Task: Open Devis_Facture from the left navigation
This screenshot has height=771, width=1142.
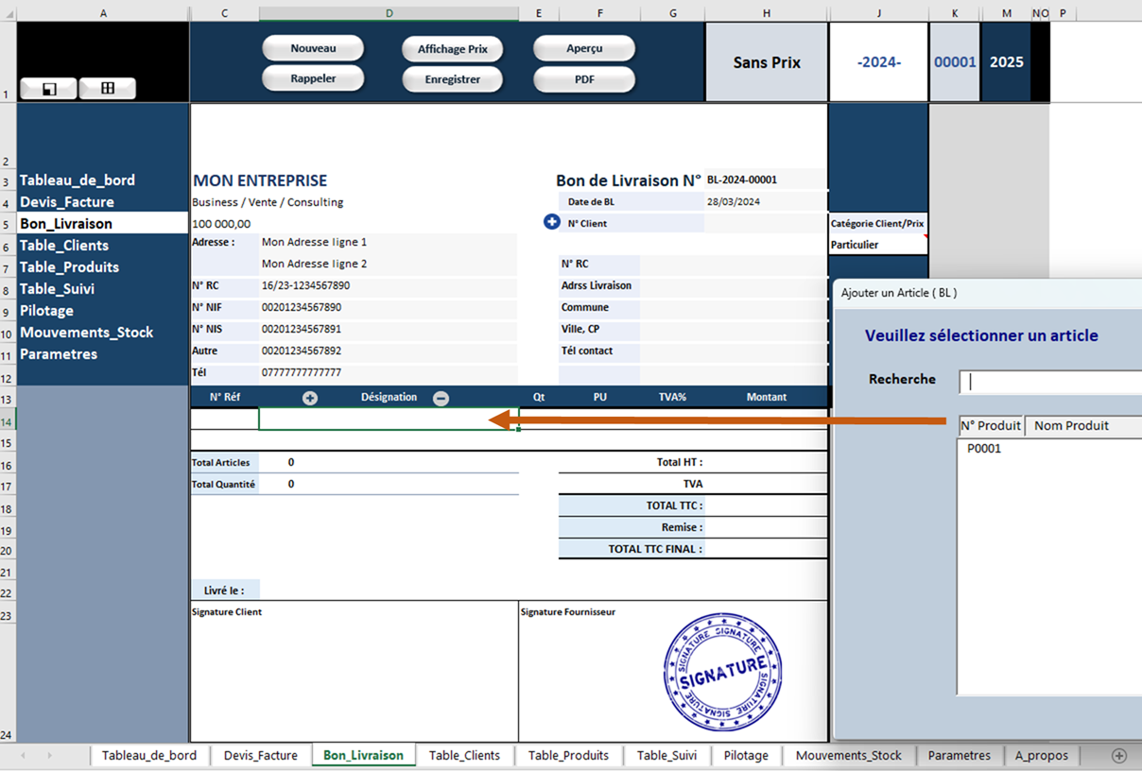Action: coord(67,201)
